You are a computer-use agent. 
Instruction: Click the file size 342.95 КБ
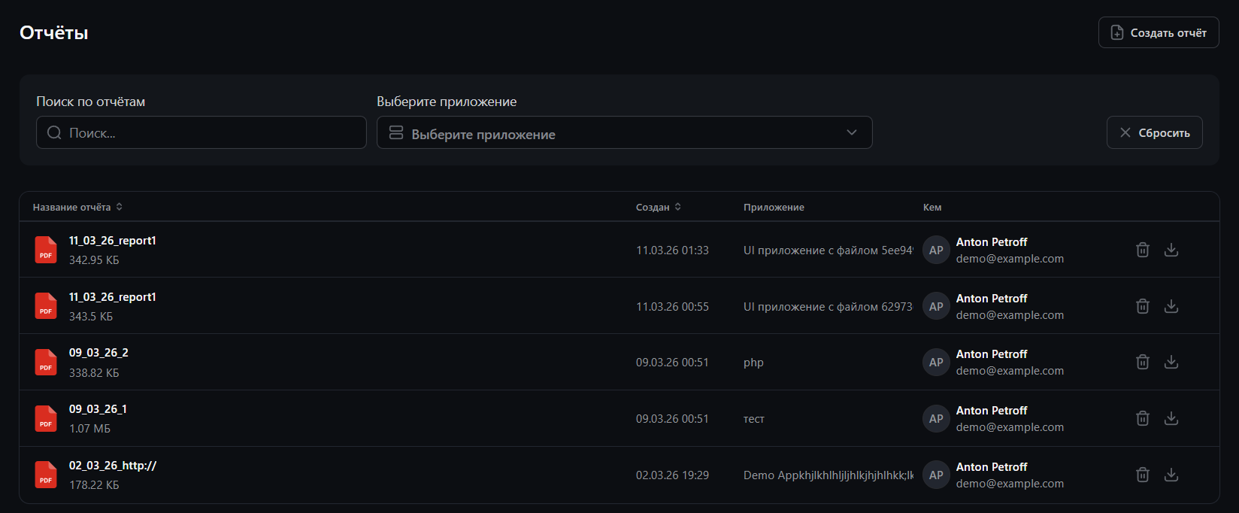click(x=94, y=260)
